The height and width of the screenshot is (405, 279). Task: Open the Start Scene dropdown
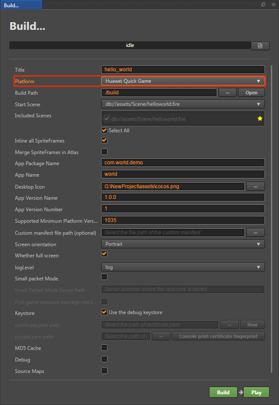point(183,104)
